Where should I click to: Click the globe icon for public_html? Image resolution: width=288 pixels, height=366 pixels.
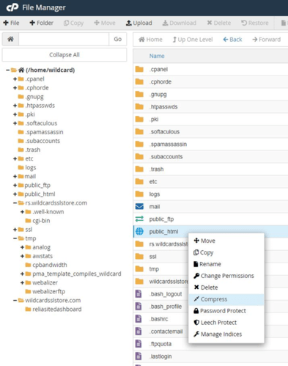(x=139, y=231)
